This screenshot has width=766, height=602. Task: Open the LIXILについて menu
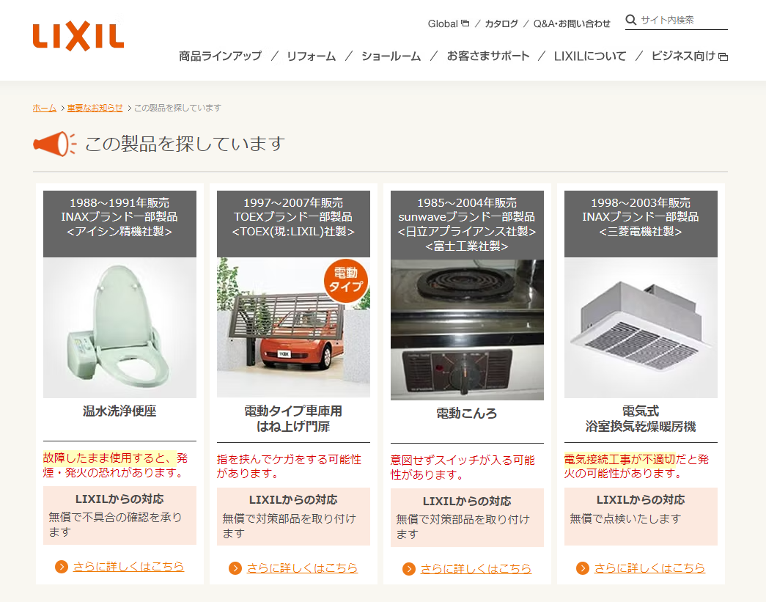(x=589, y=56)
